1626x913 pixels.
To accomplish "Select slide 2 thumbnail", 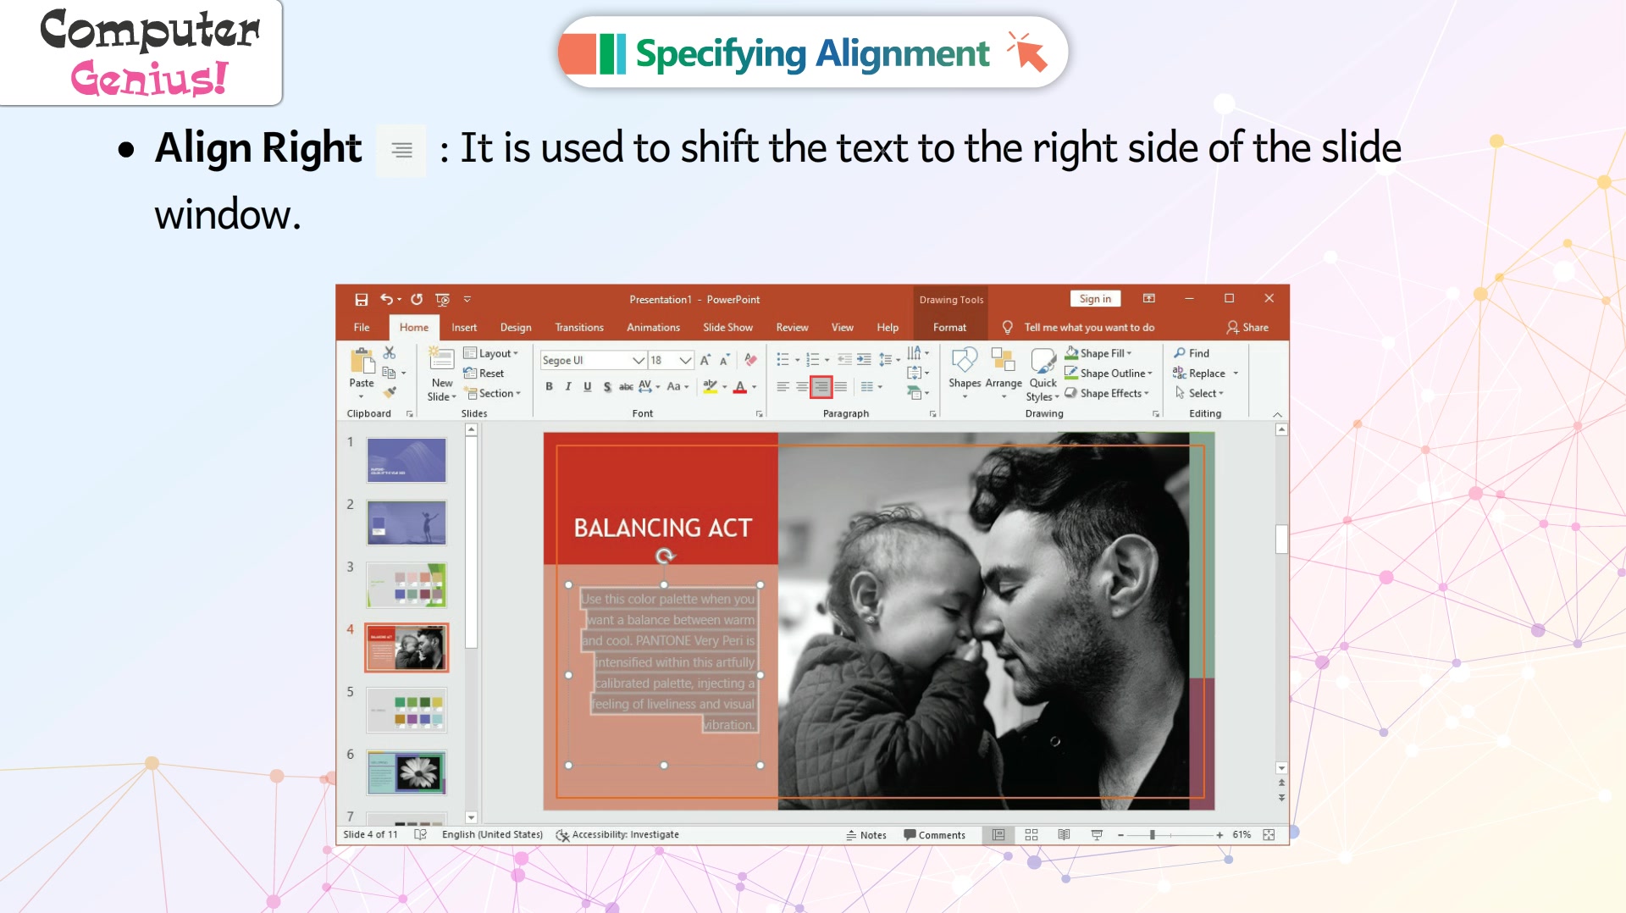I will click(406, 523).
